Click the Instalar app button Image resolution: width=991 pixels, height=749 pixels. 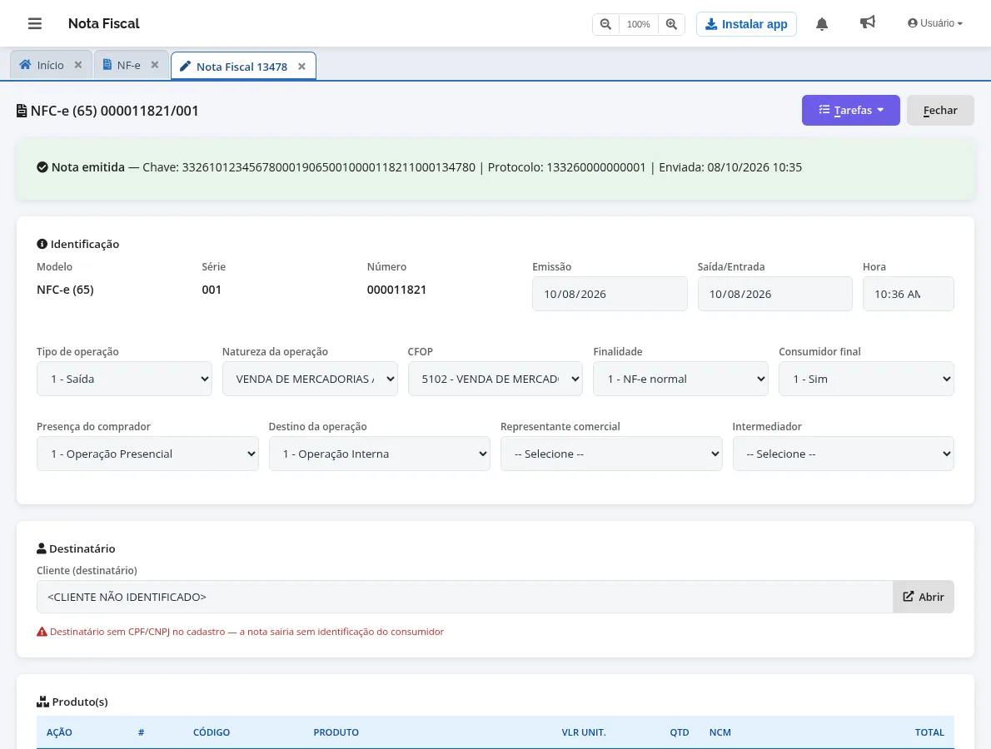click(746, 24)
